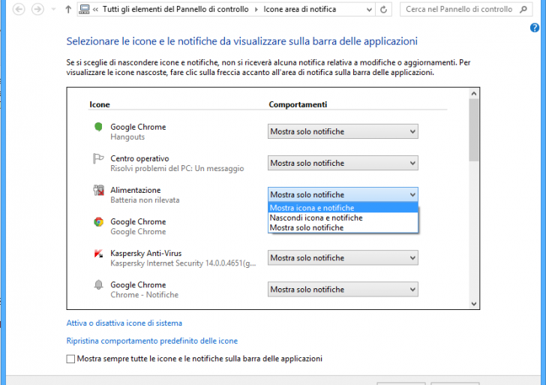
Task: Click the colorful Google Chrome logo icon
Action: [98, 221]
